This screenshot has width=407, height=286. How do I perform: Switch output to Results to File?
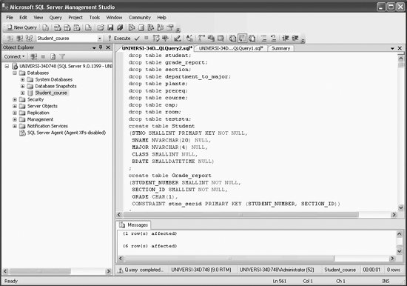coord(252,39)
